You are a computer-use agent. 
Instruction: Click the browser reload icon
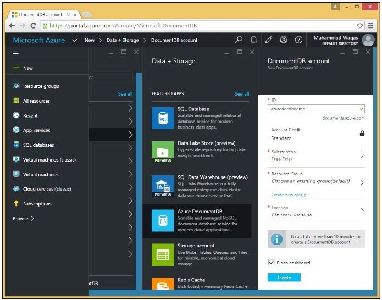click(34, 26)
